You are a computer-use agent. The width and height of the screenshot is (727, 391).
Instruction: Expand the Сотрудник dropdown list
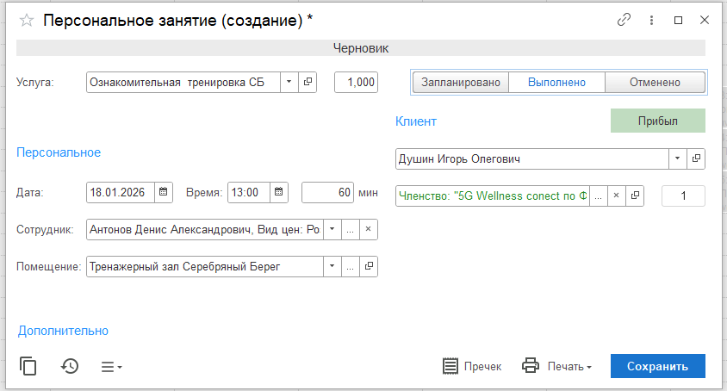coord(332,229)
